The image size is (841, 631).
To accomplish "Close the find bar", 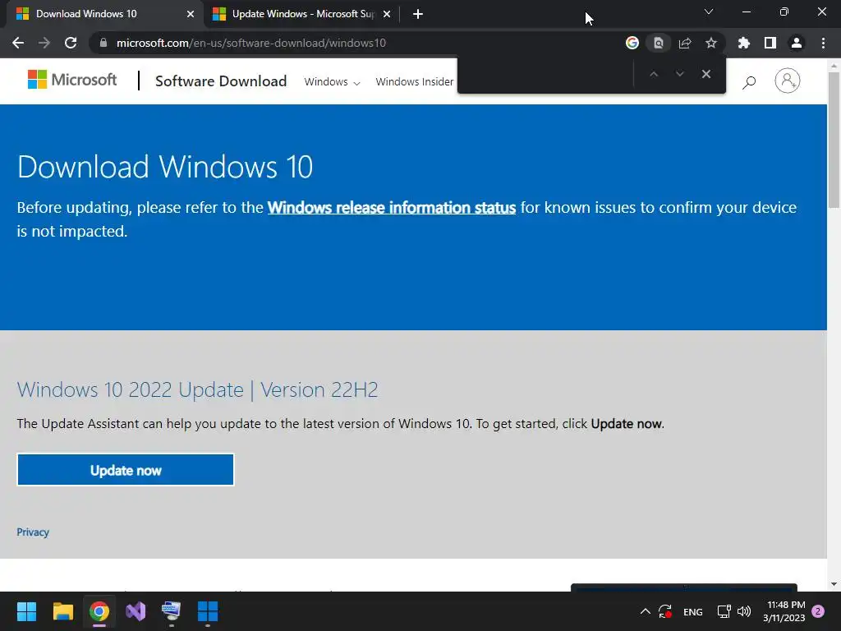I will 706,74.
